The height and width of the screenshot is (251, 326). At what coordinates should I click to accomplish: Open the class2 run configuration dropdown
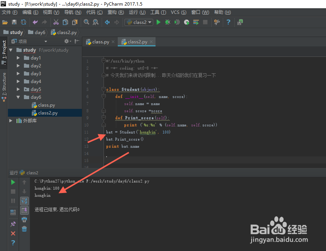139,22
